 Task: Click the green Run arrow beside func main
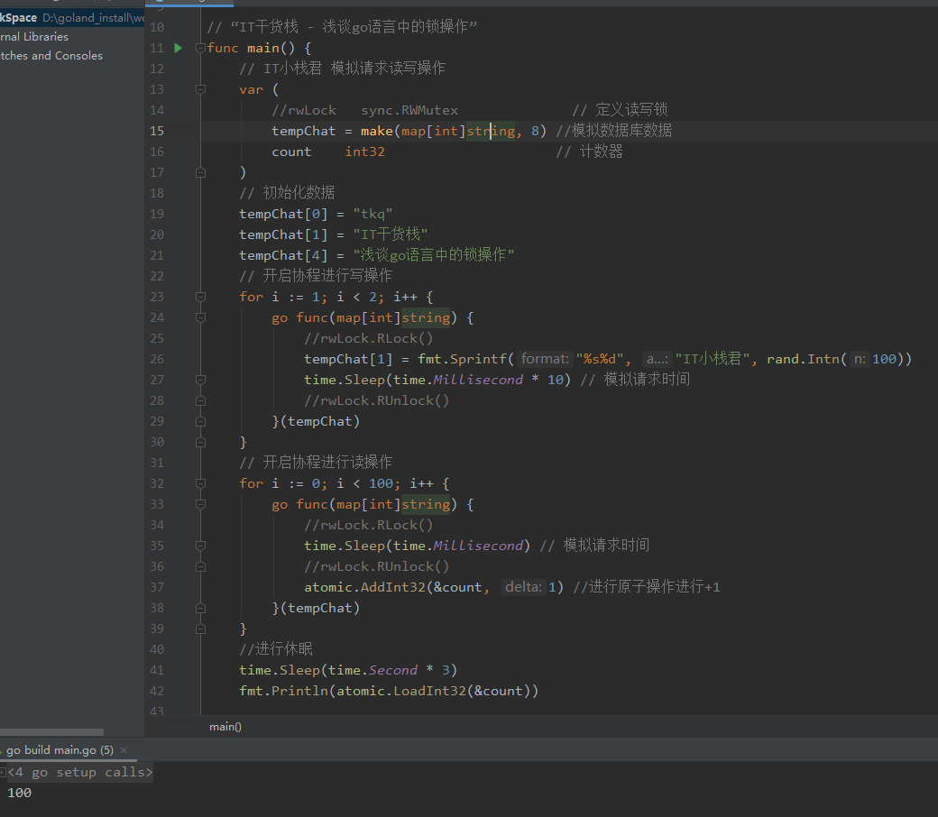click(x=178, y=48)
